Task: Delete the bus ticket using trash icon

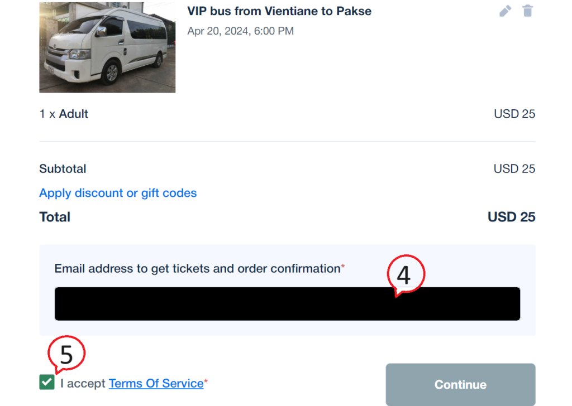Action: pos(527,11)
